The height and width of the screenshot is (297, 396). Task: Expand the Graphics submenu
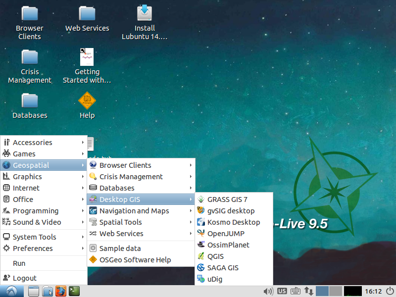tap(44, 177)
